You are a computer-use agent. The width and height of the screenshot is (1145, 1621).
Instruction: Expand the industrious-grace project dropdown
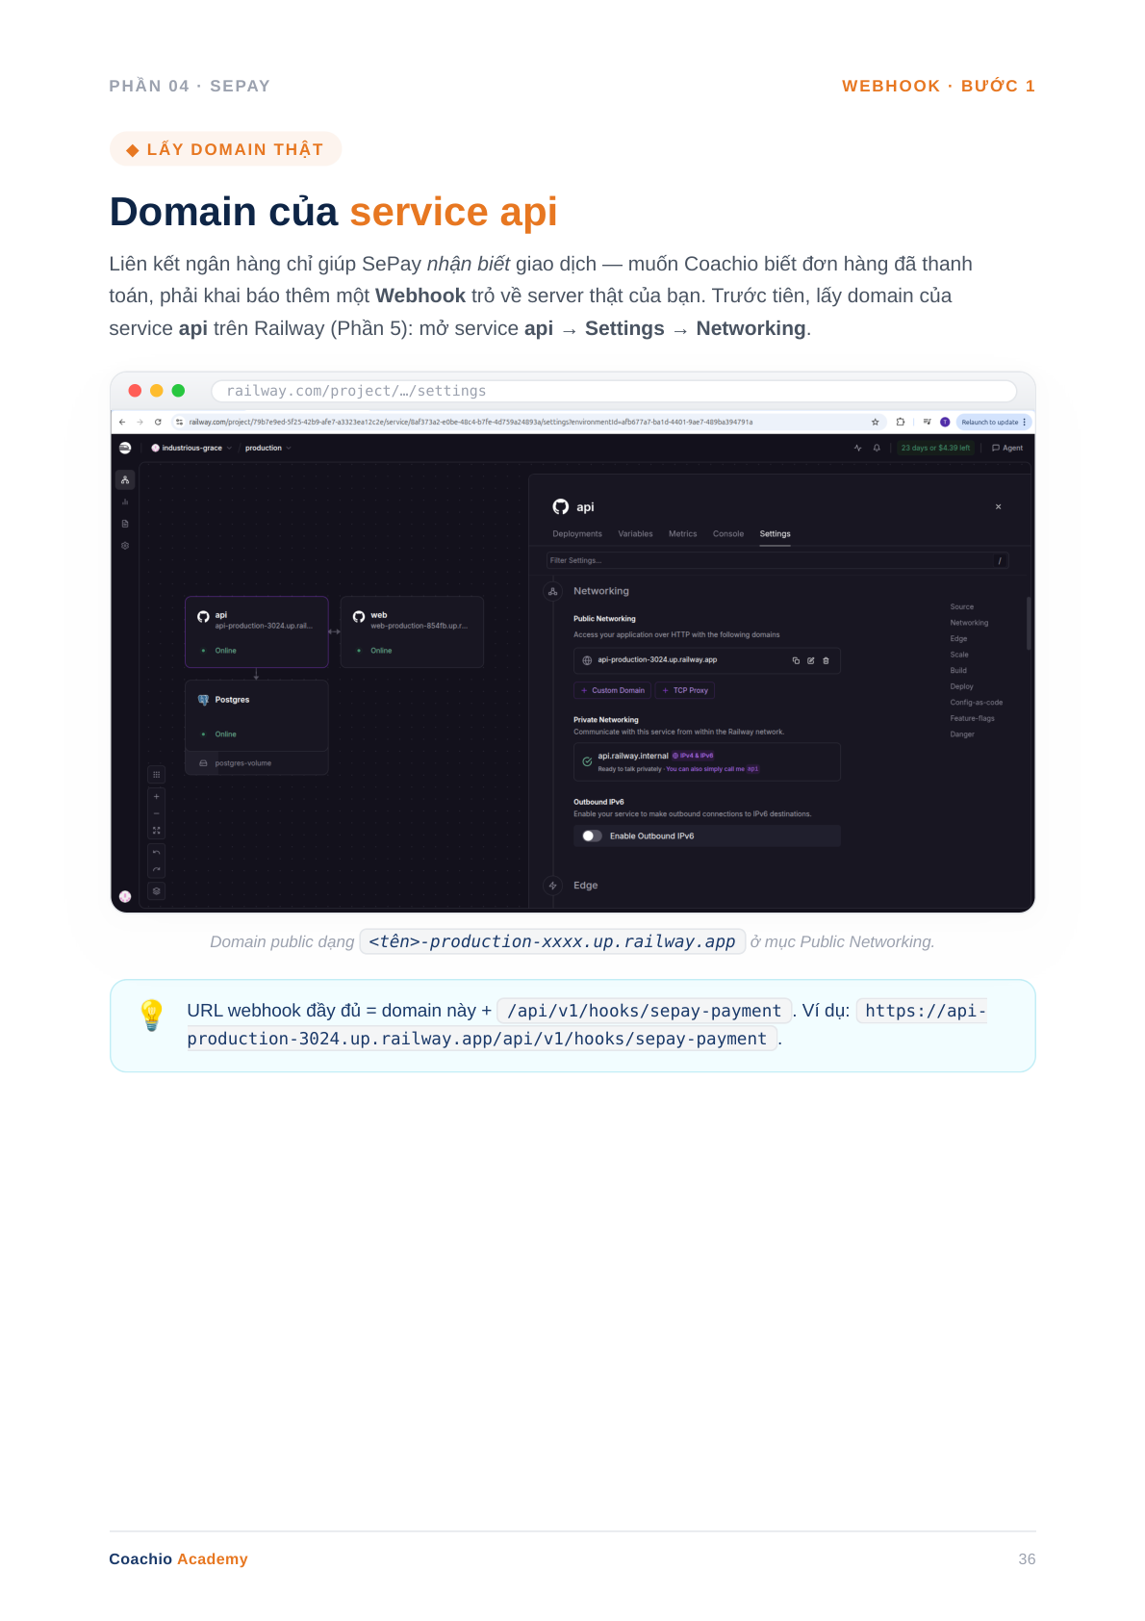pos(191,448)
